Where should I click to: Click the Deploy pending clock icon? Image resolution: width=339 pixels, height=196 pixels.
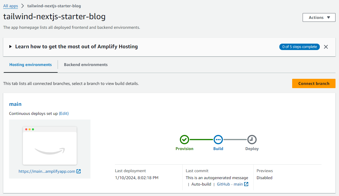pos(252,140)
